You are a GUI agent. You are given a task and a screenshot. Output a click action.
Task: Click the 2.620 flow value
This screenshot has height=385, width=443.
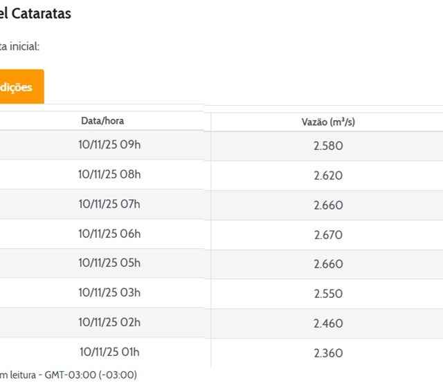[328, 176]
